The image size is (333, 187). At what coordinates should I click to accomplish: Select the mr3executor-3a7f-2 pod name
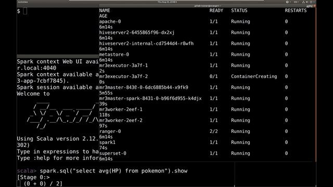pyautogui.click(x=123, y=76)
